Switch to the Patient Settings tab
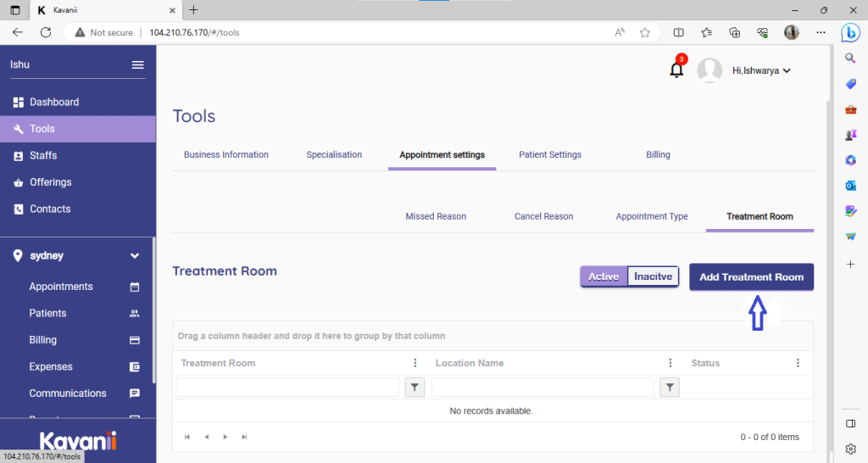 (x=550, y=154)
